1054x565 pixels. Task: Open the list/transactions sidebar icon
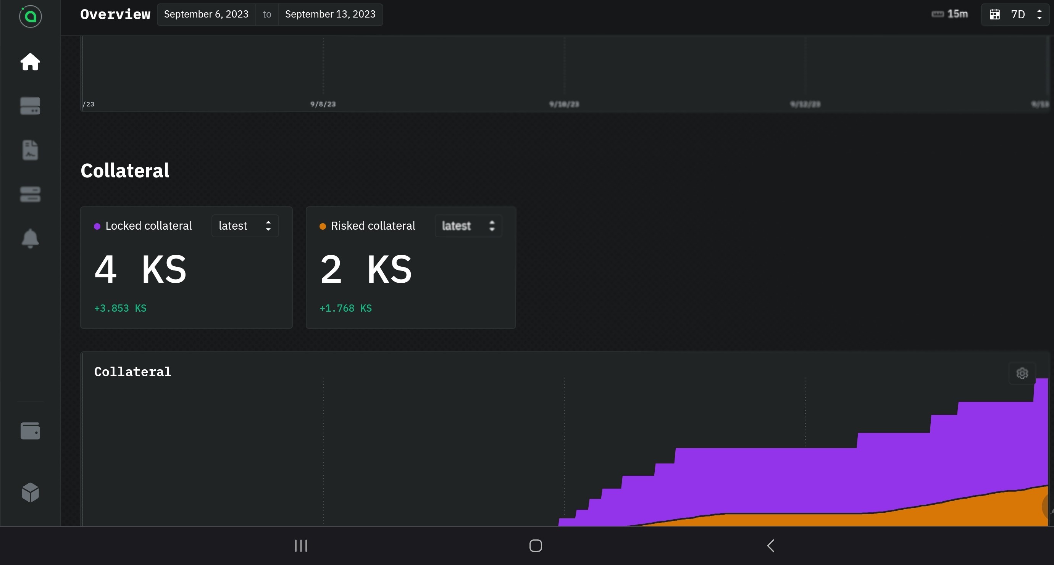tap(30, 194)
